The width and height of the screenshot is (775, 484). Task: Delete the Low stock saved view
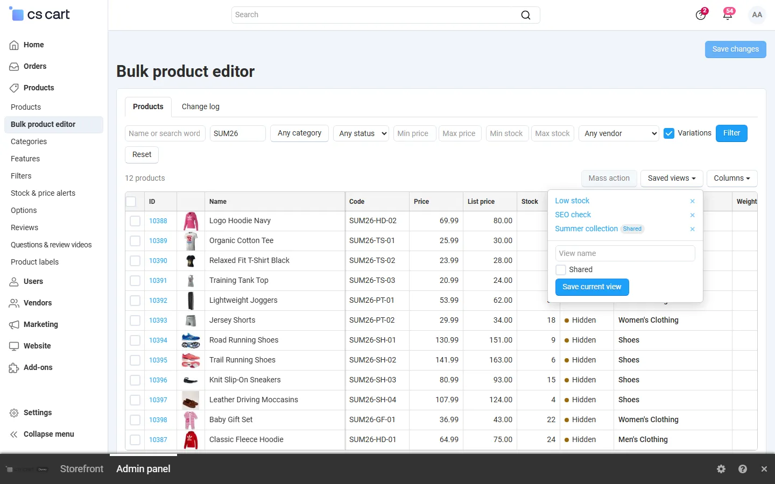coord(693,201)
